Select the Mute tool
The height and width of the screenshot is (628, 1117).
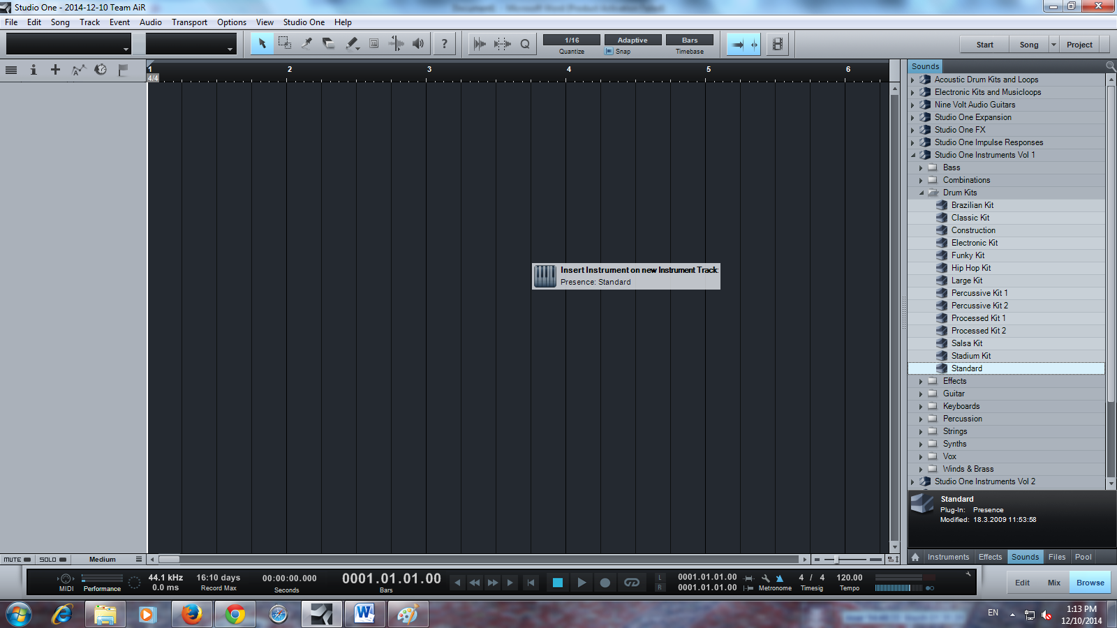(x=374, y=43)
